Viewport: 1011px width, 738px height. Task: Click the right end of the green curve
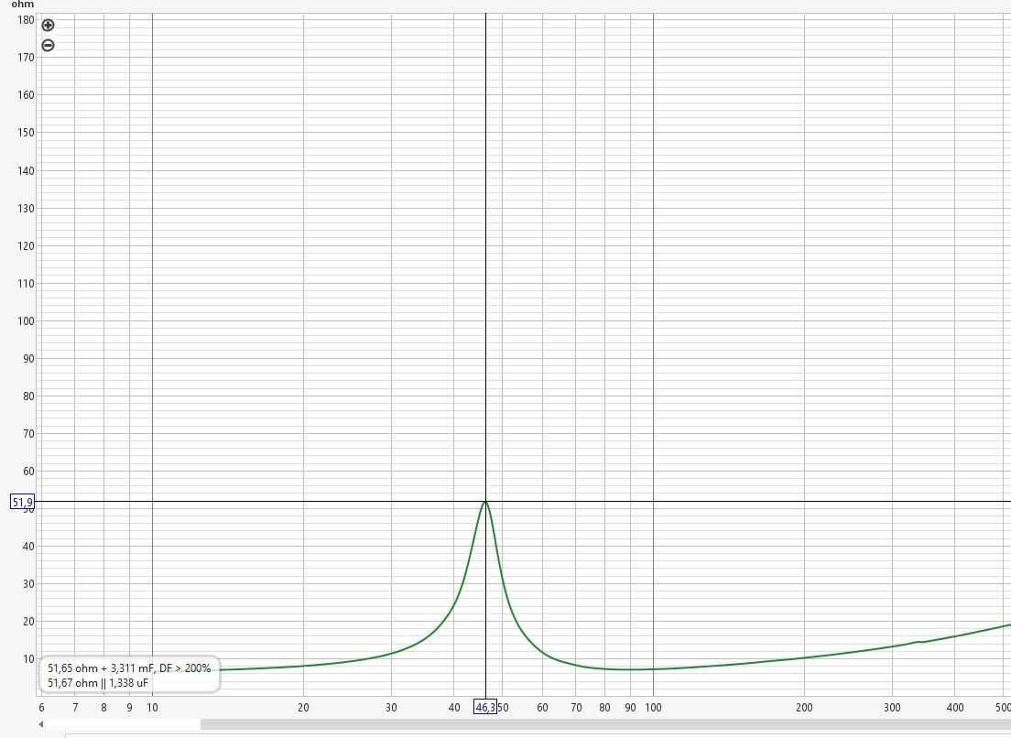(x=1007, y=625)
